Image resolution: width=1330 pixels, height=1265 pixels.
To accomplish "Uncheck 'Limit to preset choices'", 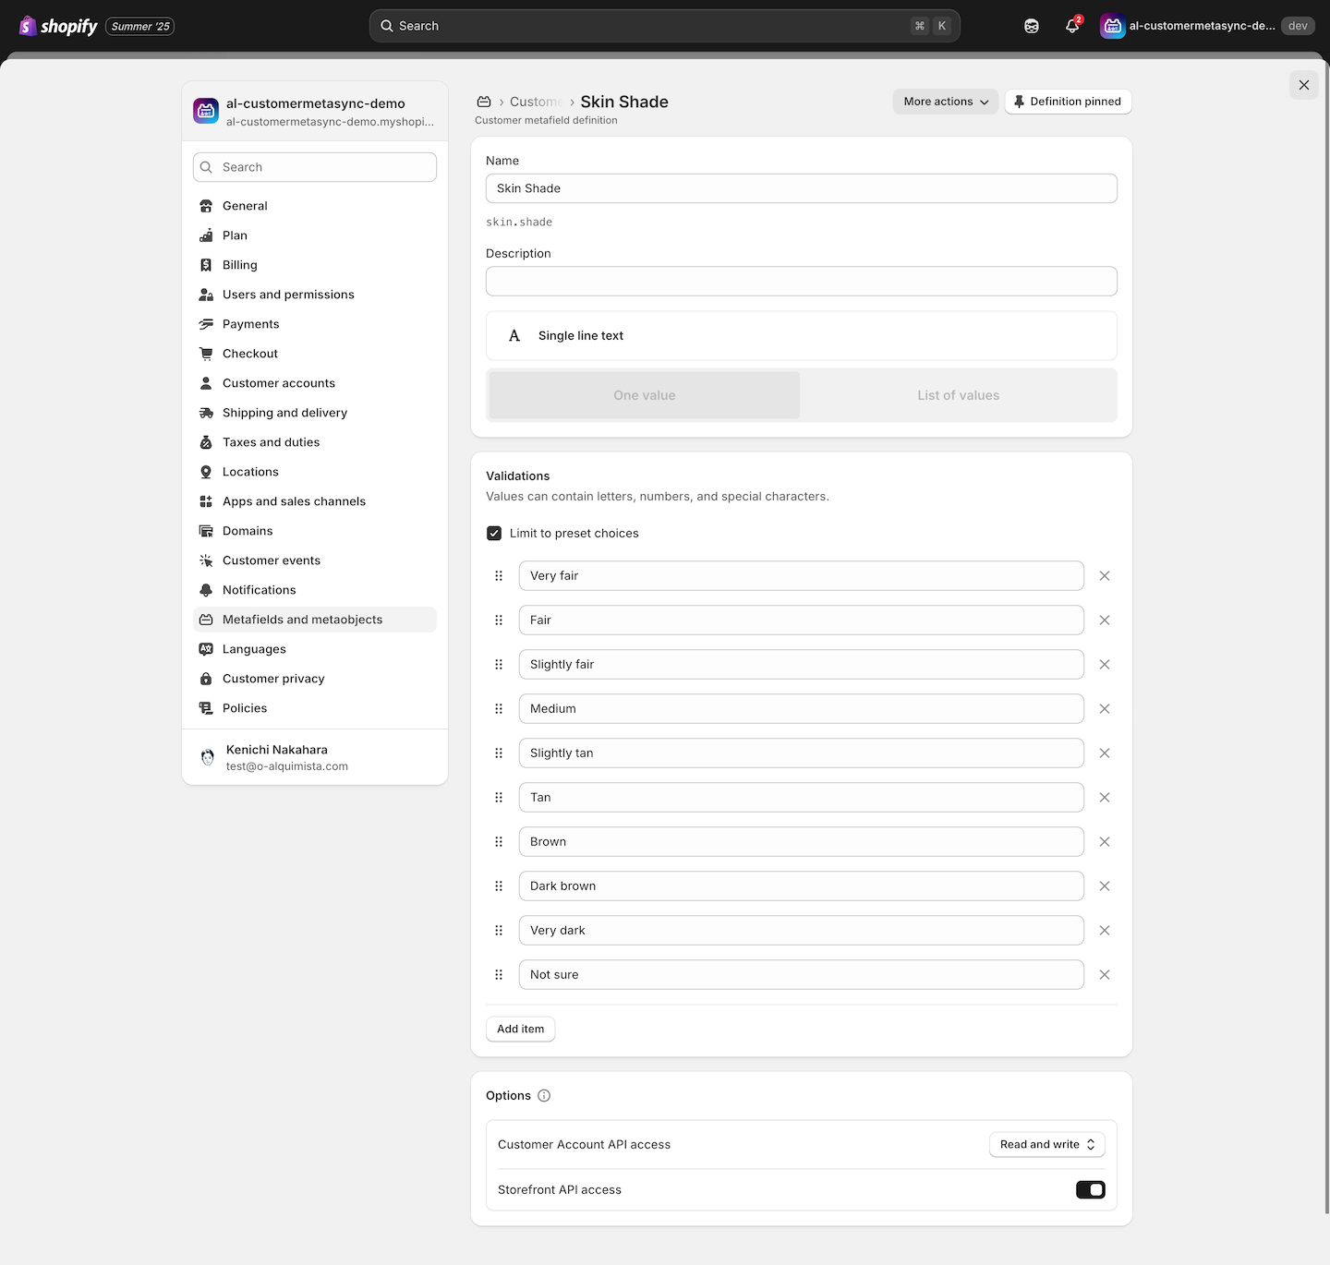I will [494, 534].
